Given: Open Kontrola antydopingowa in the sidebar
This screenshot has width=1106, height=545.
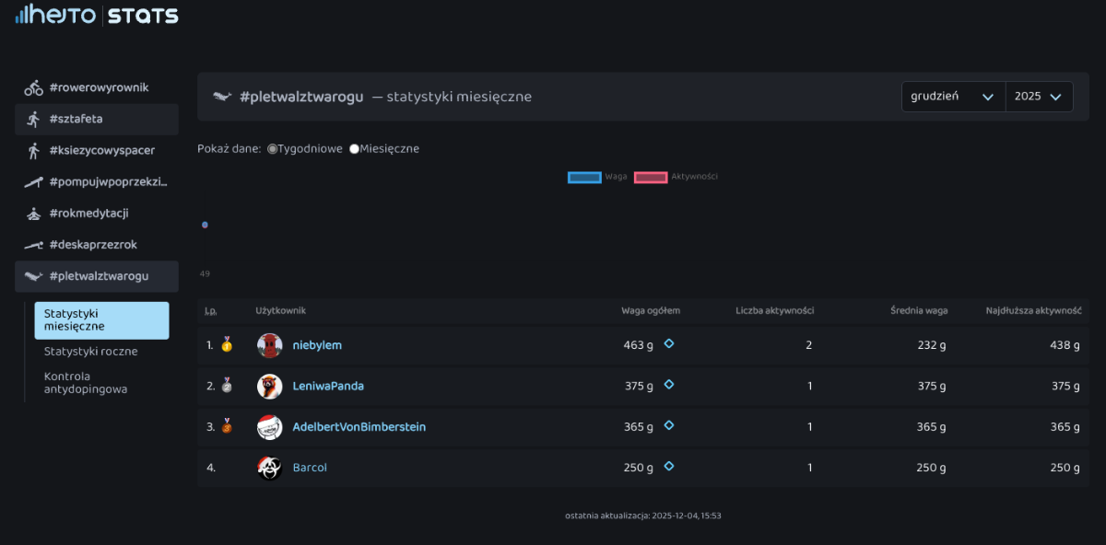Looking at the screenshot, I should pyautogui.click(x=86, y=382).
